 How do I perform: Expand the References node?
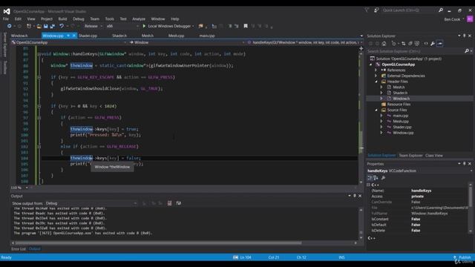point(376,70)
